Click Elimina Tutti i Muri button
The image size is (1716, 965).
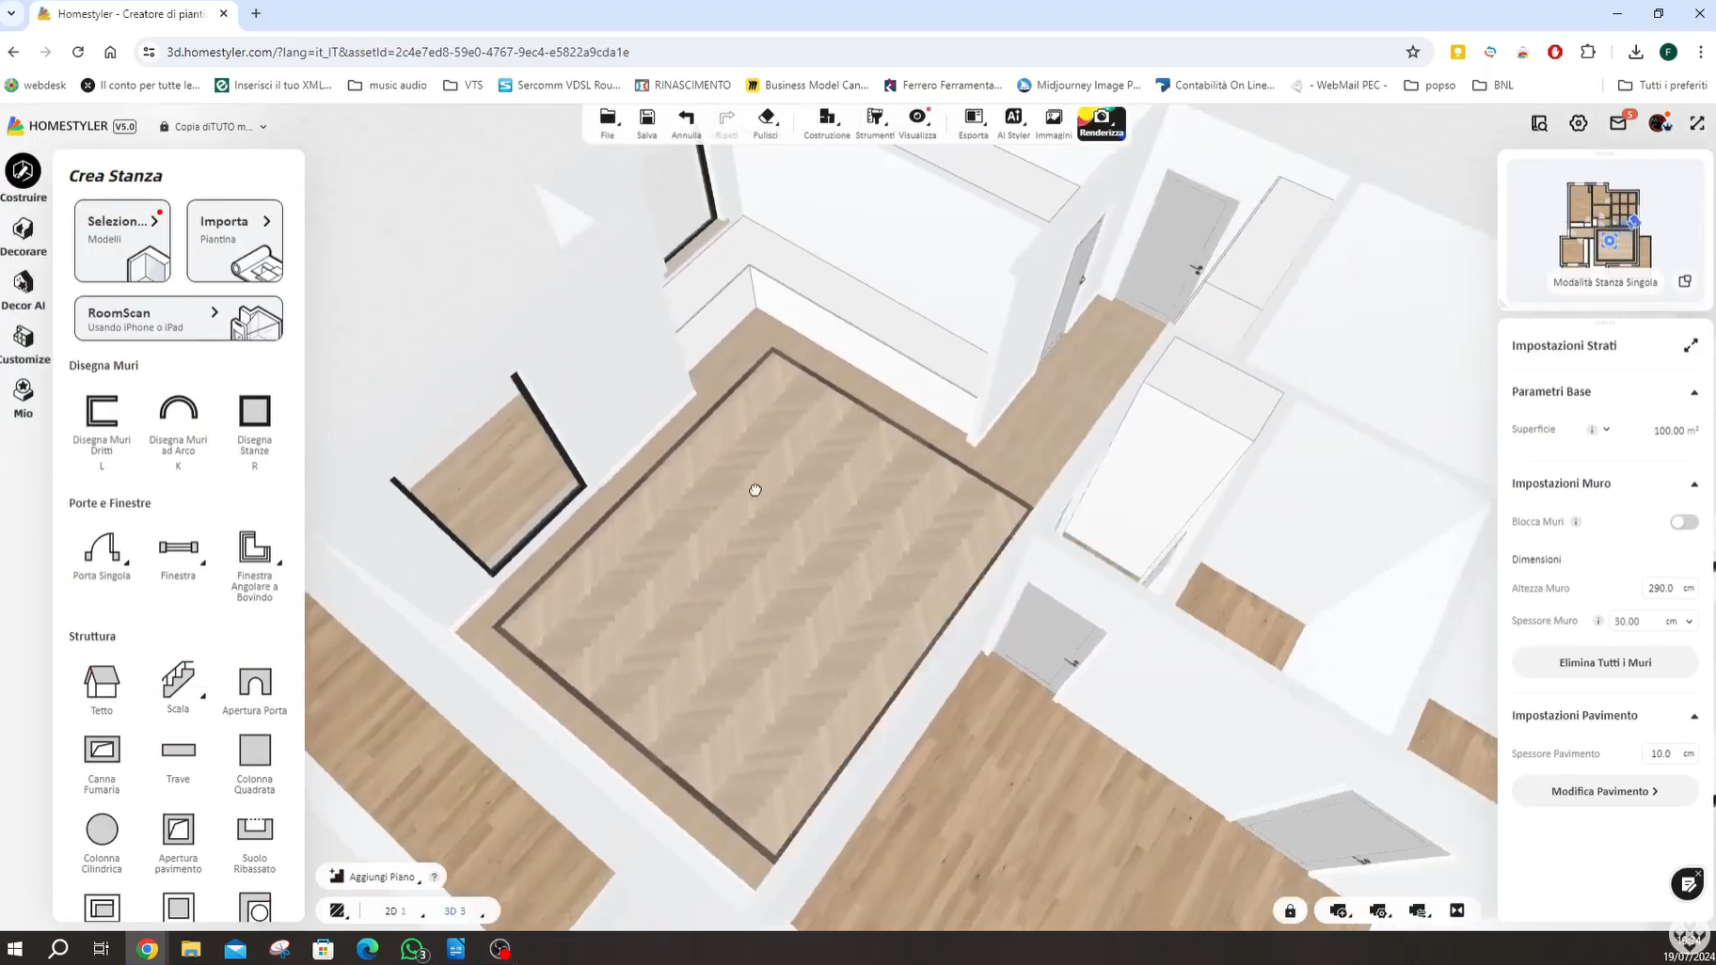tap(1604, 663)
